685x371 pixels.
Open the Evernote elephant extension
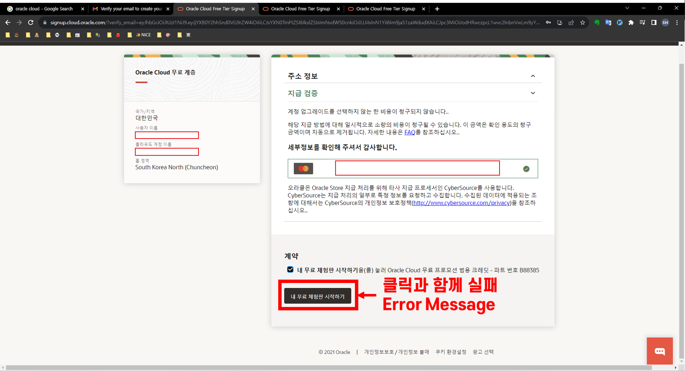pos(597,22)
